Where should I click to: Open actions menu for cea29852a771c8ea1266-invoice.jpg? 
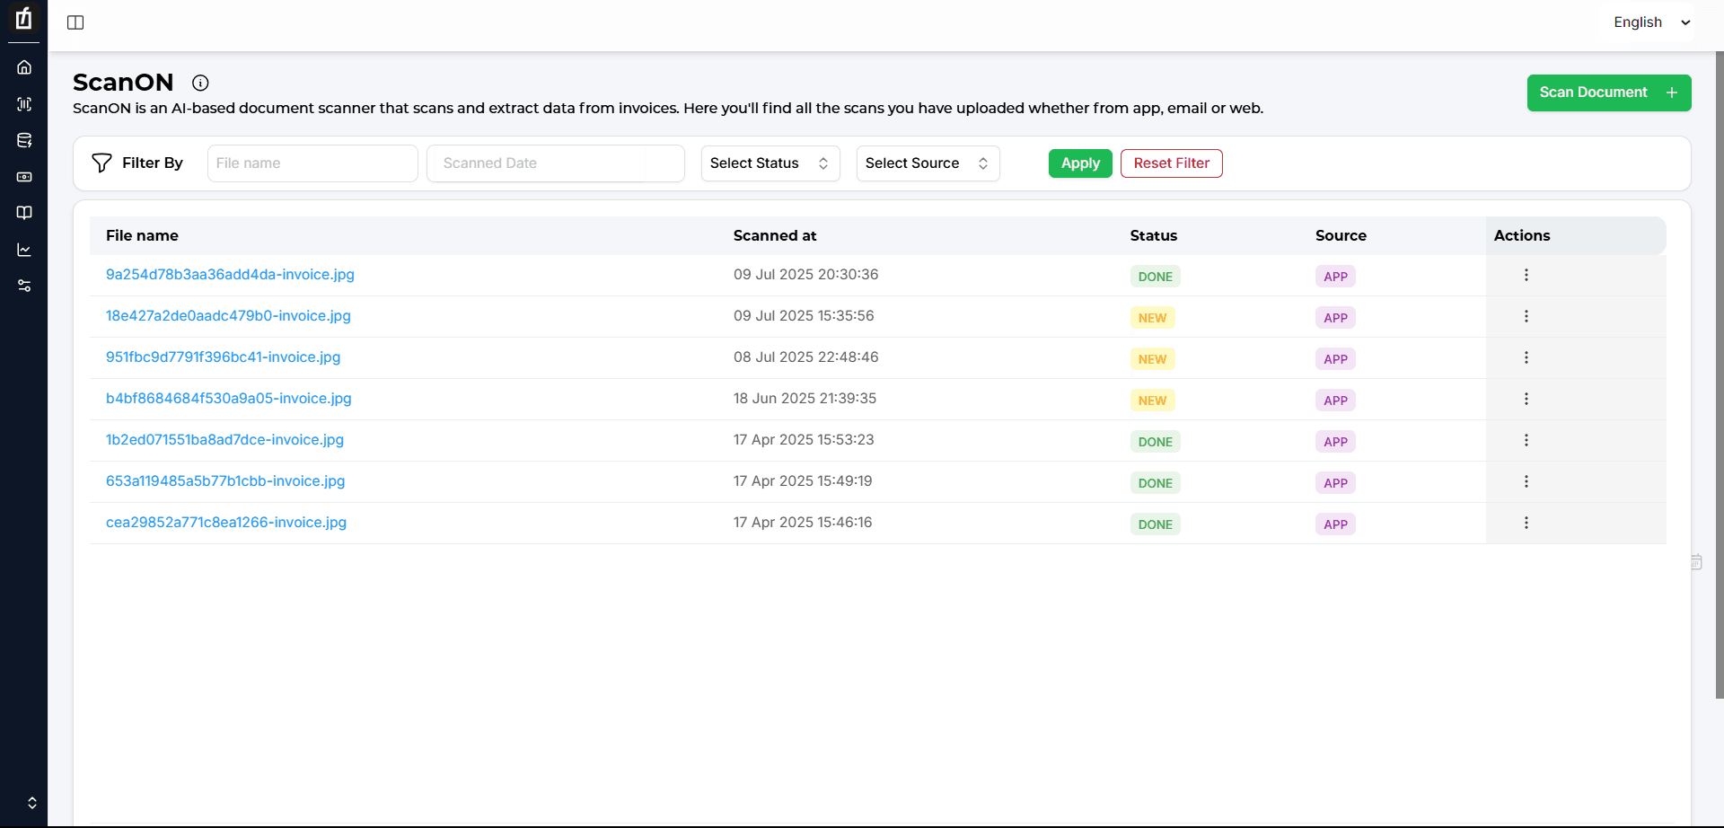pyautogui.click(x=1526, y=523)
